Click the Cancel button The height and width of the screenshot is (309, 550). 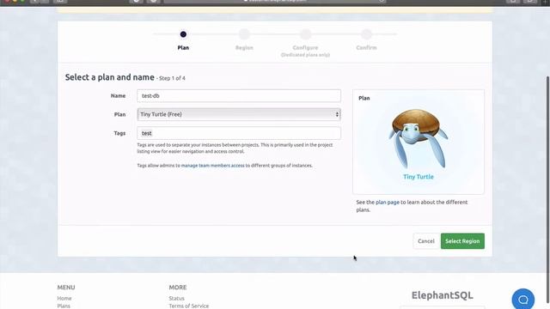[x=426, y=241]
